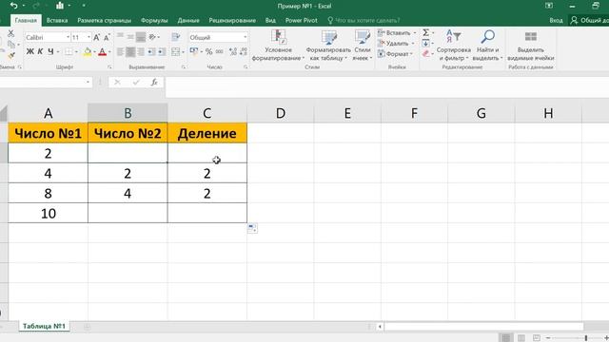Cut selection with the scissors icon
Image resolution: width=609 pixels, height=342 pixels.
[10, 33]
